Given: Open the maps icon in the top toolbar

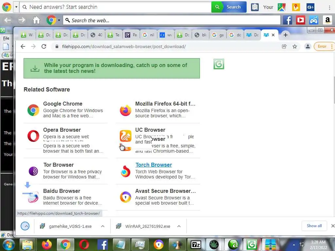Looking at the screenshot, I should pos(282,7).
